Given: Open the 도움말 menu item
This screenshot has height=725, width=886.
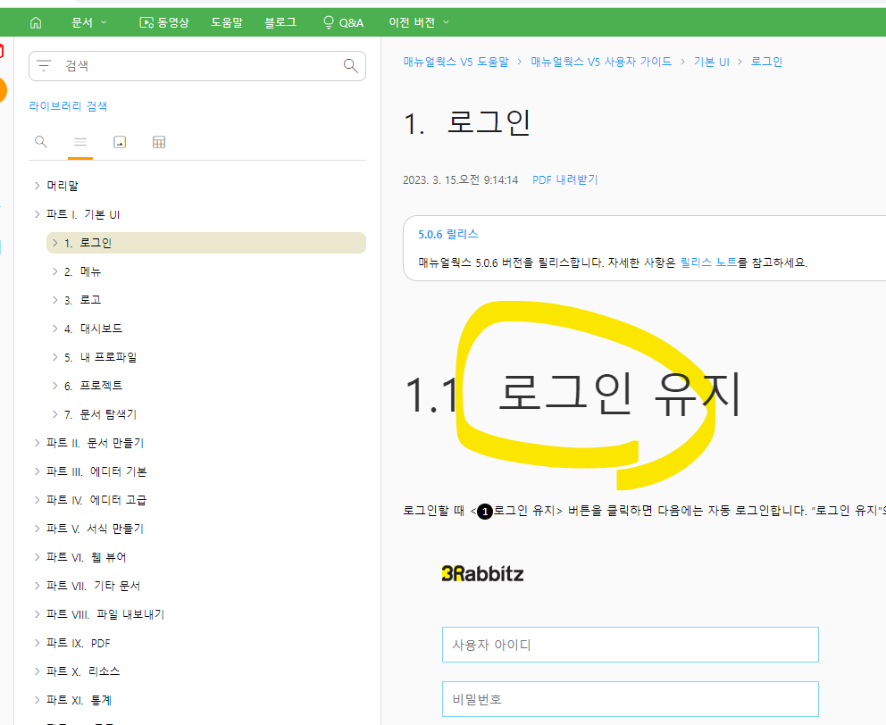Looking at the screenshot, I should tap(227, 22).
